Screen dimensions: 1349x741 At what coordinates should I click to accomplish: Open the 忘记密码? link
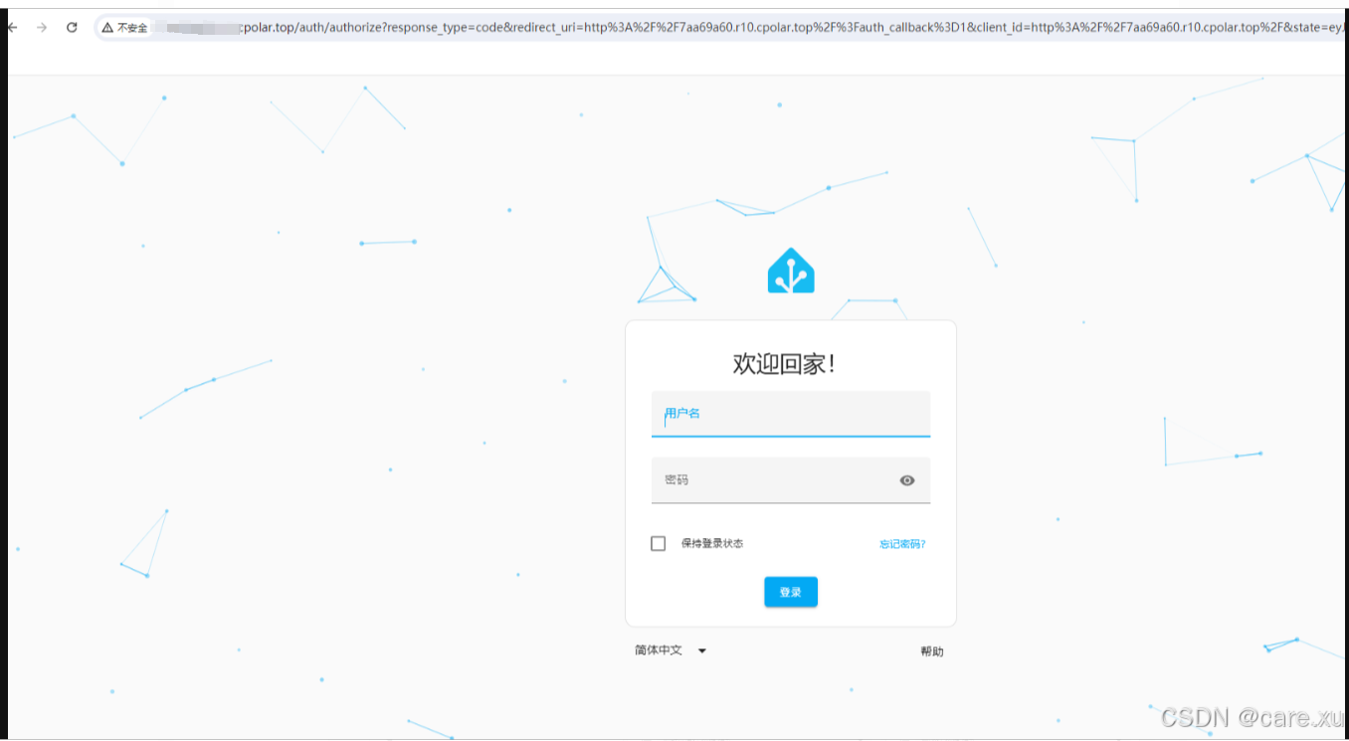(902, 544)
